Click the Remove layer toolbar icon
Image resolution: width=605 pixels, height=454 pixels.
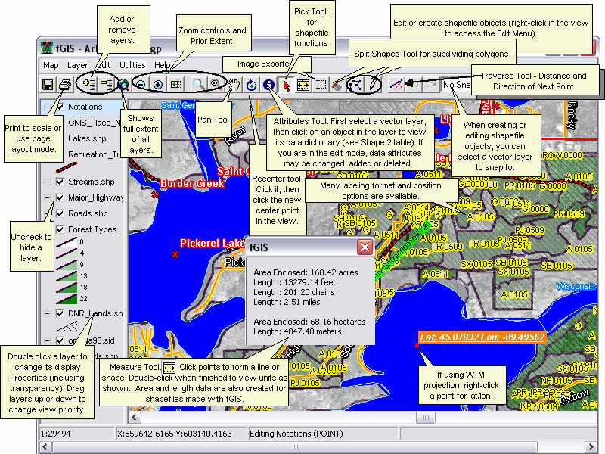click(106, 85)
